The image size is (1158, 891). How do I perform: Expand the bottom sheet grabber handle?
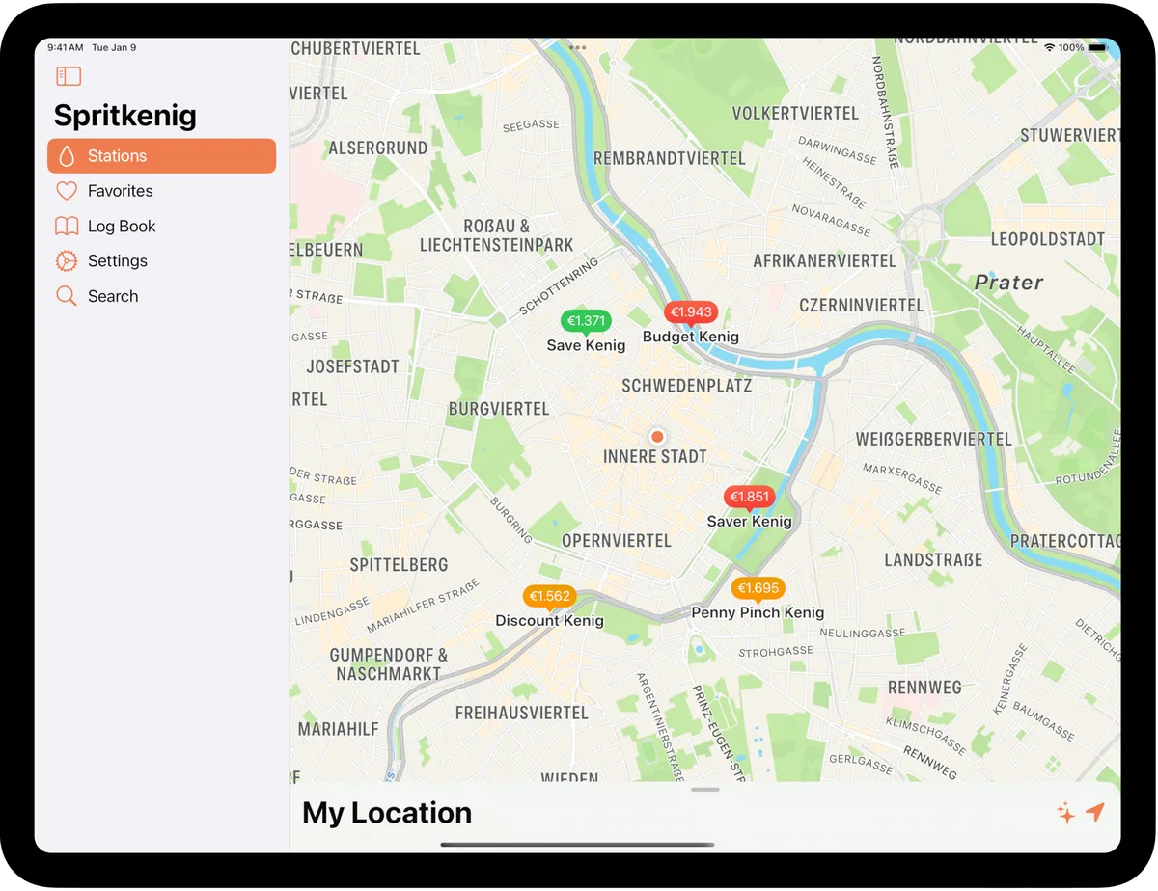tap(705, 790)
